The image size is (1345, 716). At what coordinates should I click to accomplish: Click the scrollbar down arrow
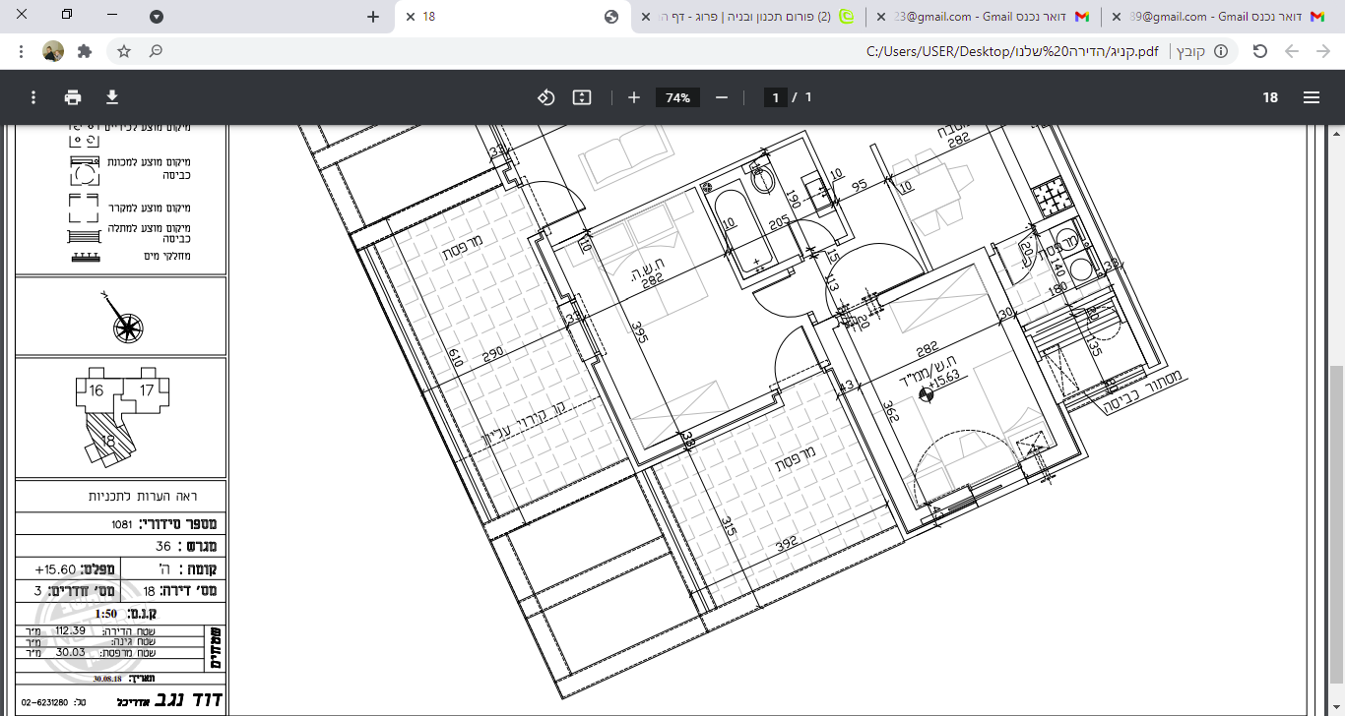pos(1336,706)
